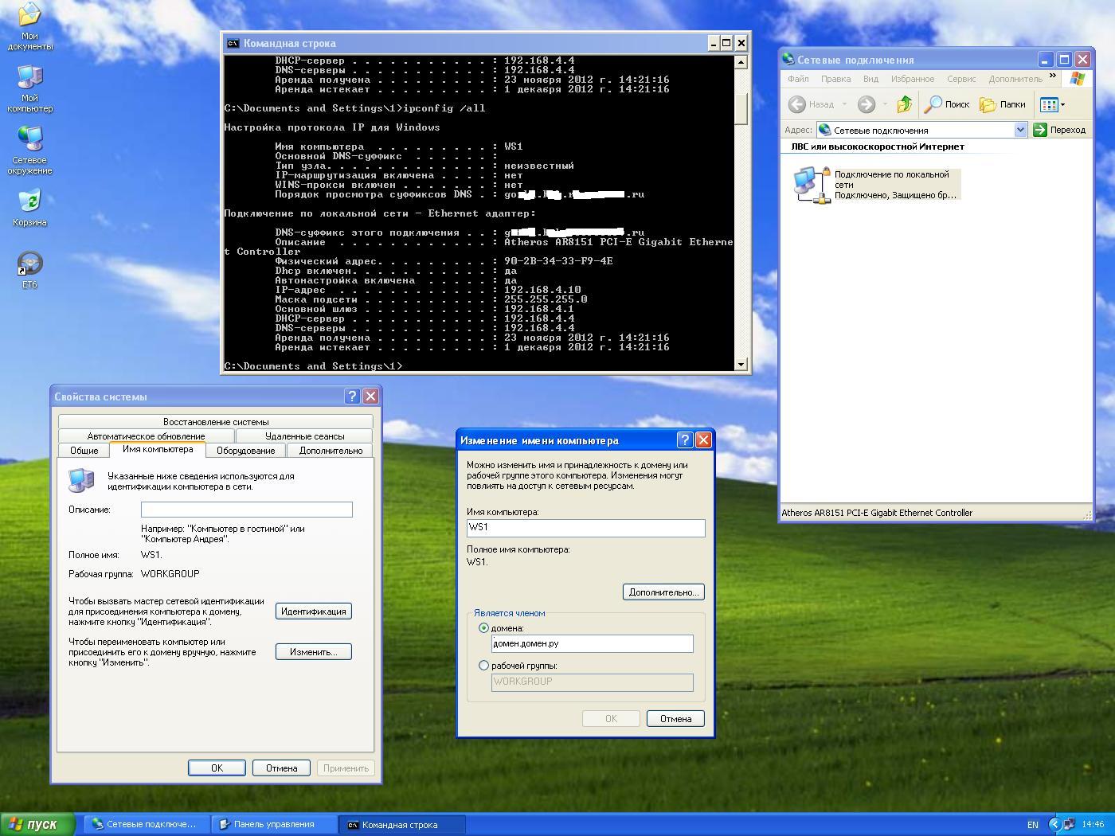
Task: Click the Up folder toolbar icon
Action: click(x=904, y=104)
